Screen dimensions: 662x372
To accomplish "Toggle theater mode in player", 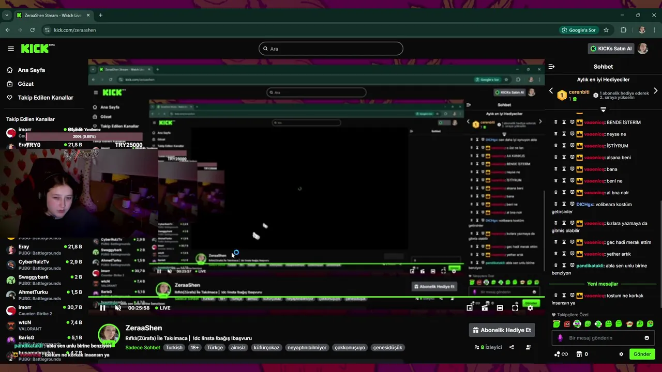I will coord(500,308).
